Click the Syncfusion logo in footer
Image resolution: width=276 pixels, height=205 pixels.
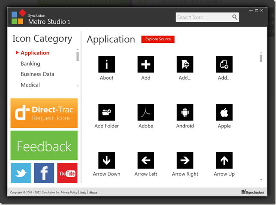pos(252,192)
